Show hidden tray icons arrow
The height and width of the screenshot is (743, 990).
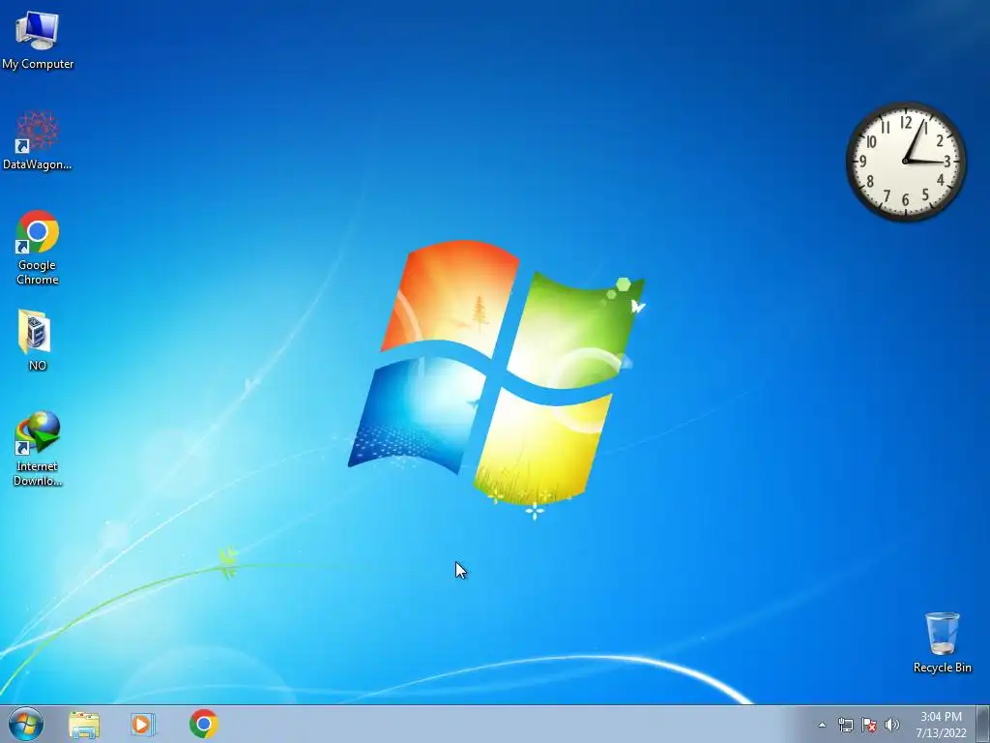[x=822, y=725]
